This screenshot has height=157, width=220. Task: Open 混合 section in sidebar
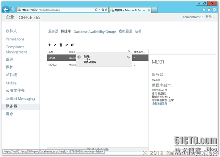(9, 114)
